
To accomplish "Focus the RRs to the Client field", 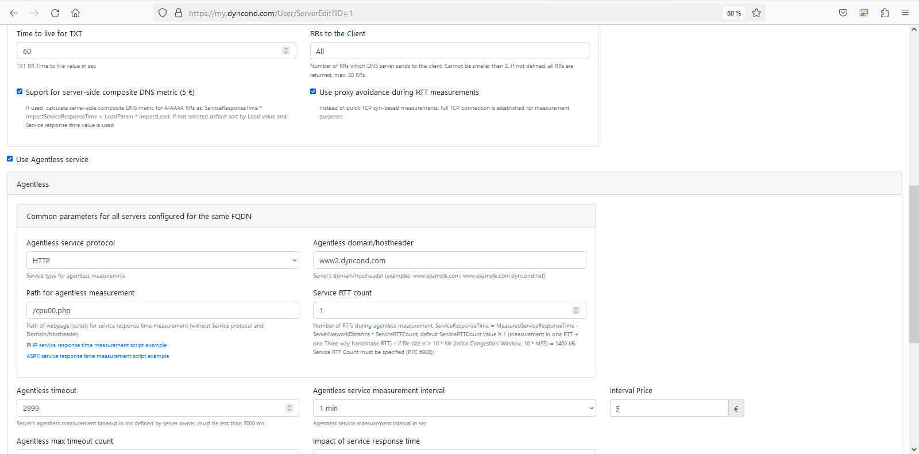I will pos(450,51).
